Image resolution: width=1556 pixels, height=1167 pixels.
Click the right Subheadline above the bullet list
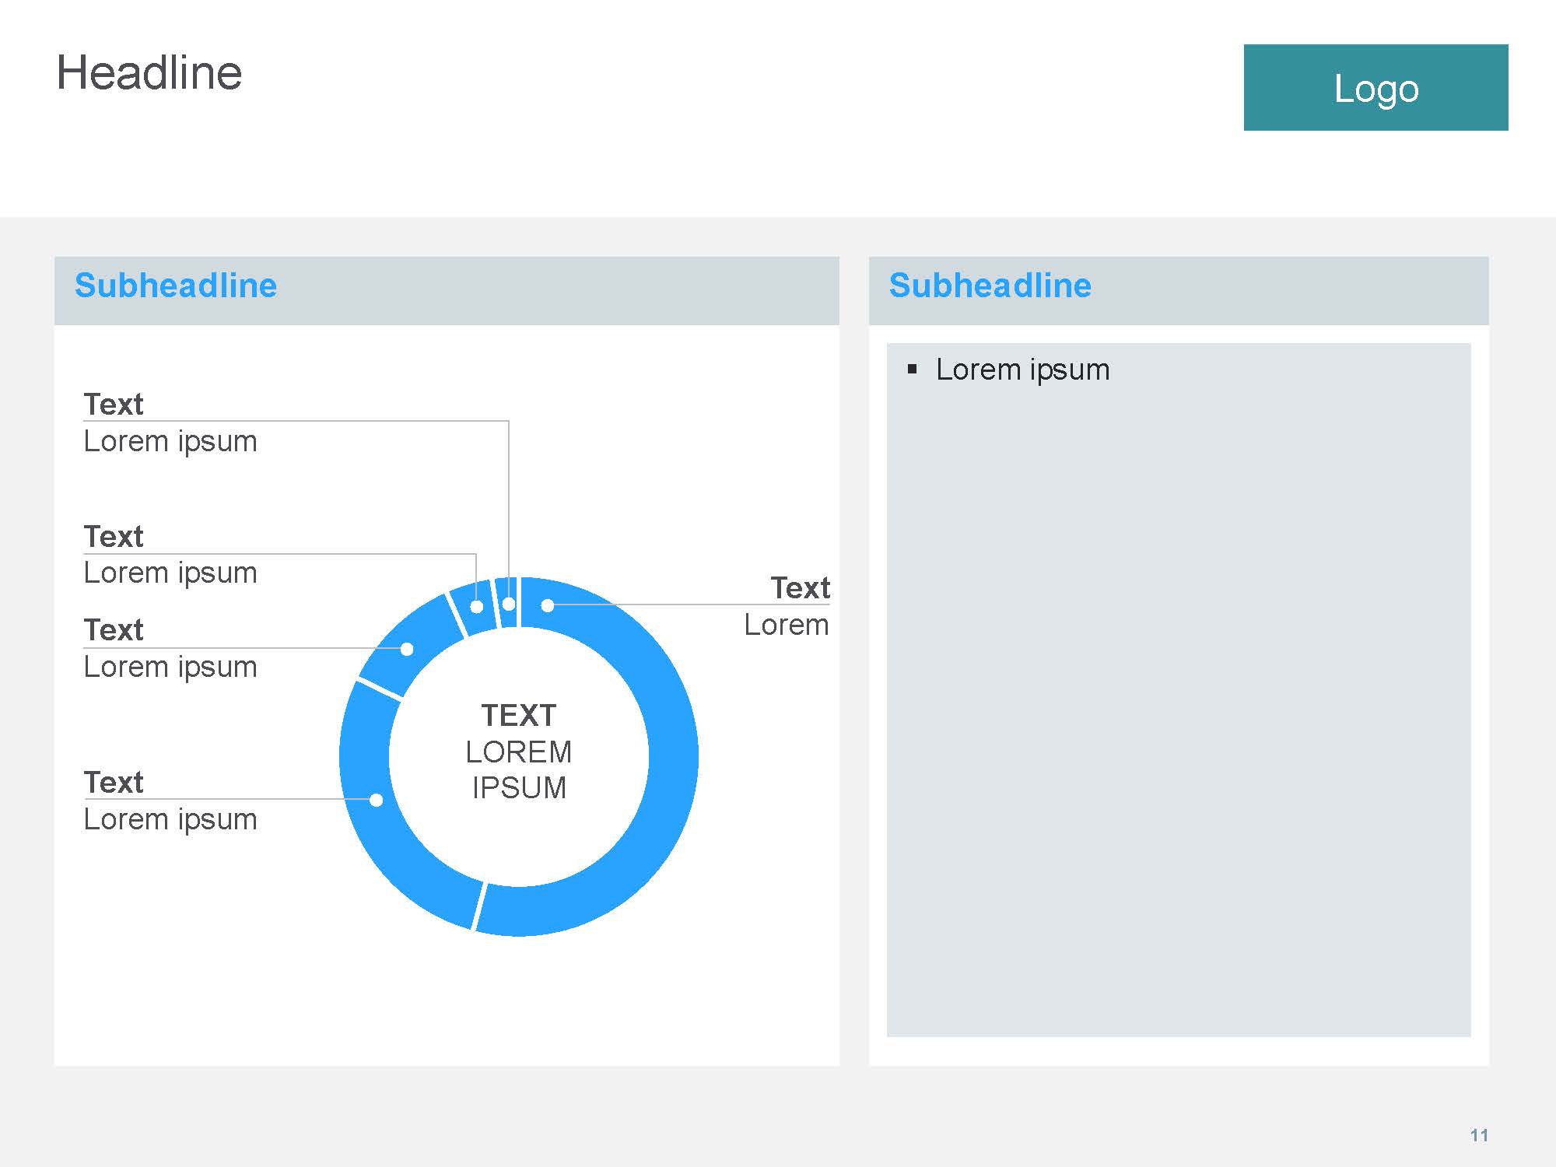(990, 286)
